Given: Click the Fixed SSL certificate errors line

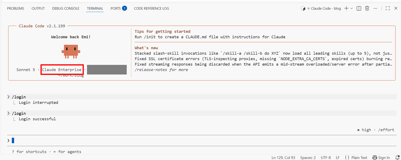Looking at the screenshot, I should pos(263,59).
